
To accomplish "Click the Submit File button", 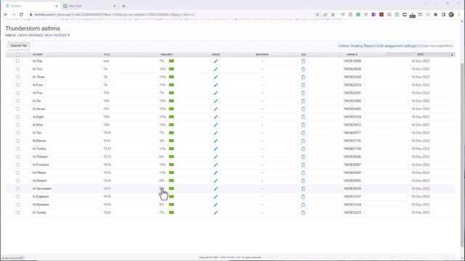I will click(19, 46).
